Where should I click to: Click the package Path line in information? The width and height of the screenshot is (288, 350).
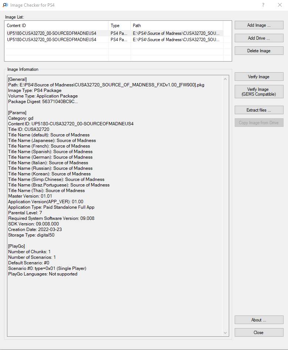pyautogui.click(x=106, y=85)
